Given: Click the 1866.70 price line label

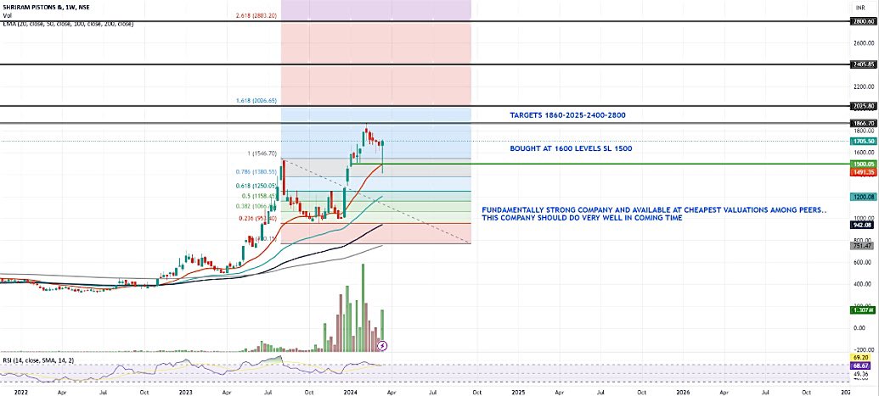Looking at the screenshot, I should click(x=863, y=123).
